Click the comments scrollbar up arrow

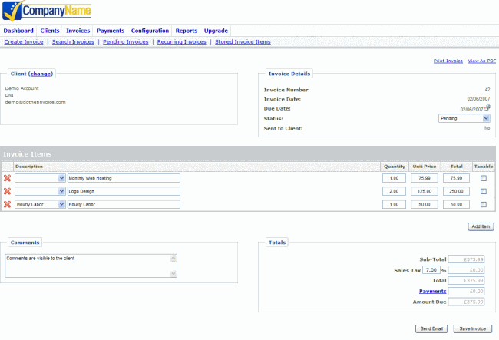(x=173, y=258)
